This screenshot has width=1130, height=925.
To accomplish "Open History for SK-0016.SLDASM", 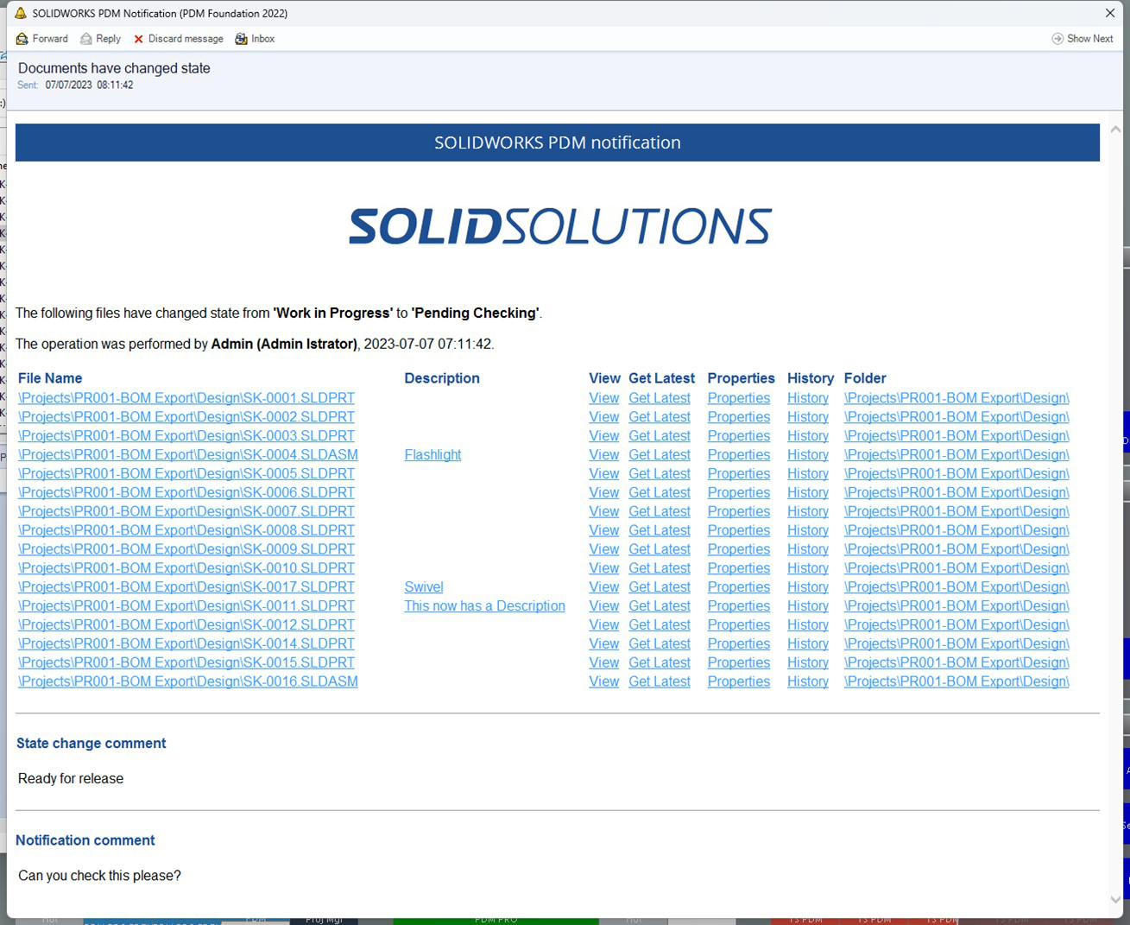I will [807, 681].
